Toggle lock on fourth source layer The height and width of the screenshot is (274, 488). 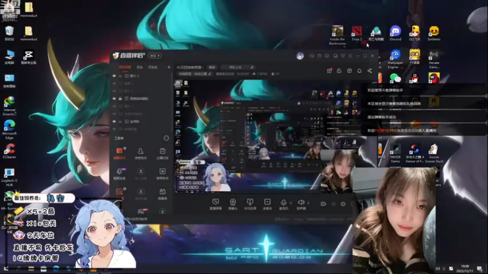pyautogui.click(x=120, y=99)
